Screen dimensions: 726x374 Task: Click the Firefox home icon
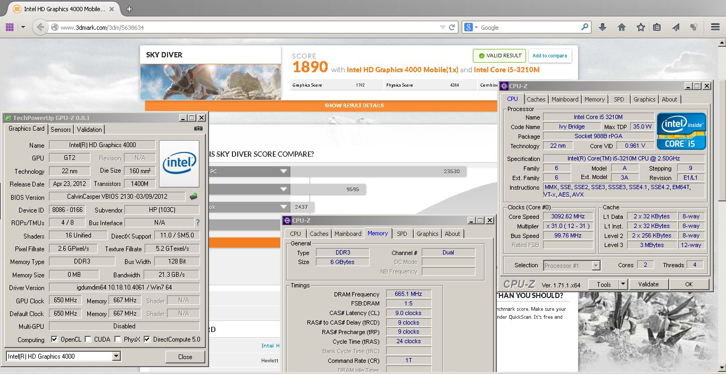621,27
